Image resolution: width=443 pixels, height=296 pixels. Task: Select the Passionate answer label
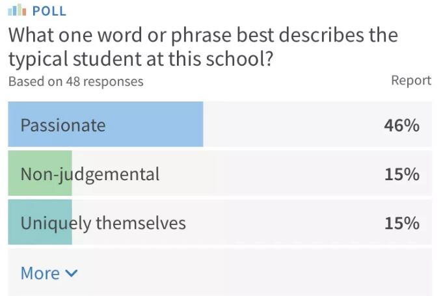coord(62,125)
